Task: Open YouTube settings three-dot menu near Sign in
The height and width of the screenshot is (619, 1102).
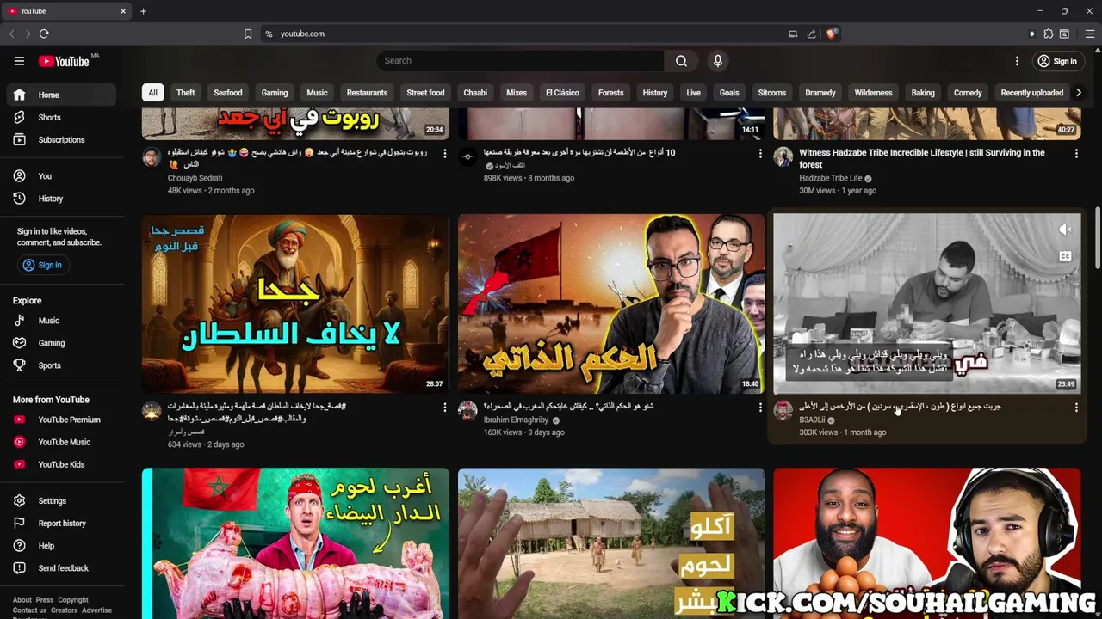Action: (x=1017, y=61)
